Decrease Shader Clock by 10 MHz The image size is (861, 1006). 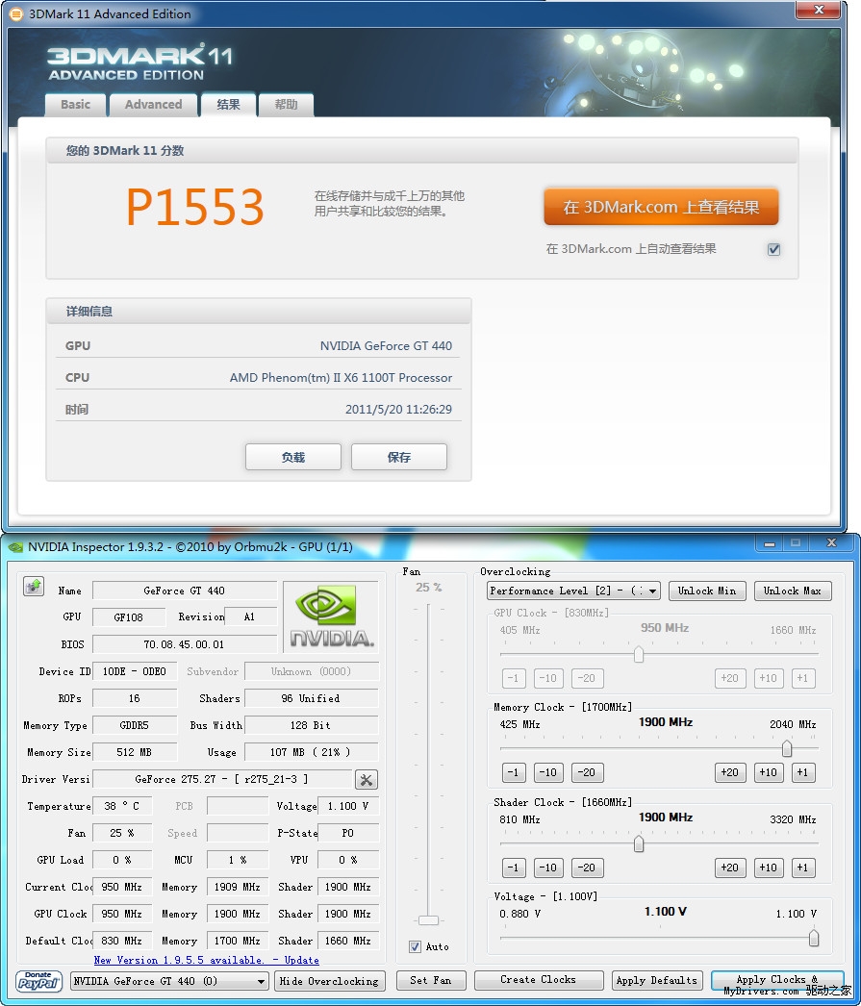548,868
